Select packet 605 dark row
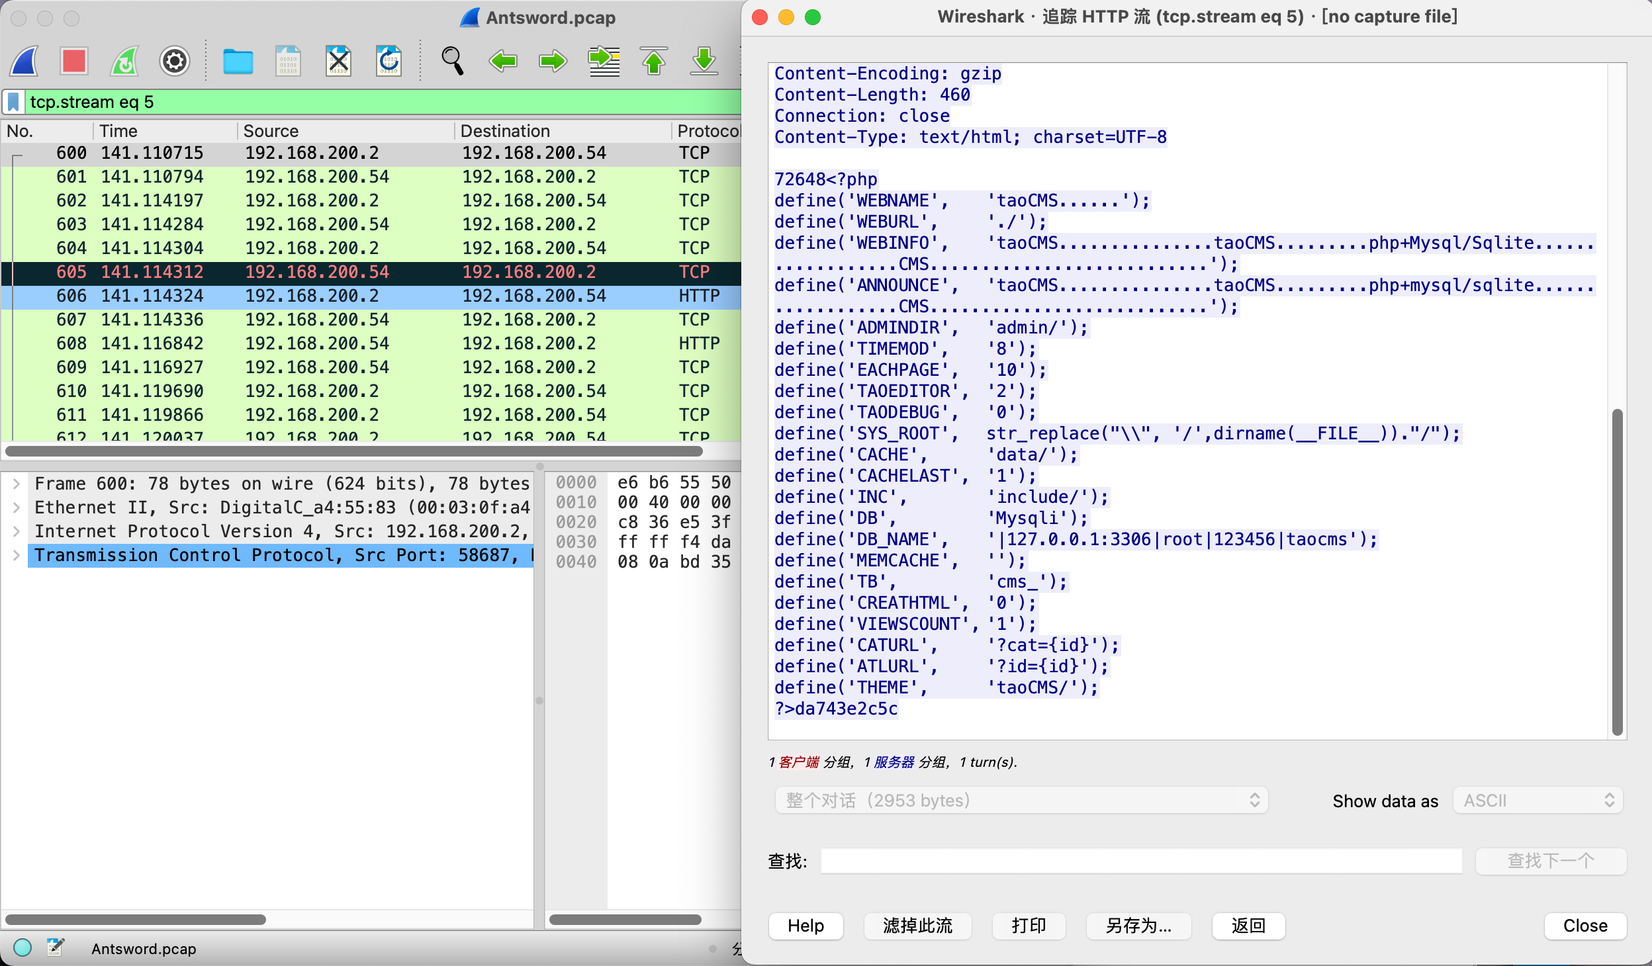Viewport: 1652px width, 966px height. (371, 272)
